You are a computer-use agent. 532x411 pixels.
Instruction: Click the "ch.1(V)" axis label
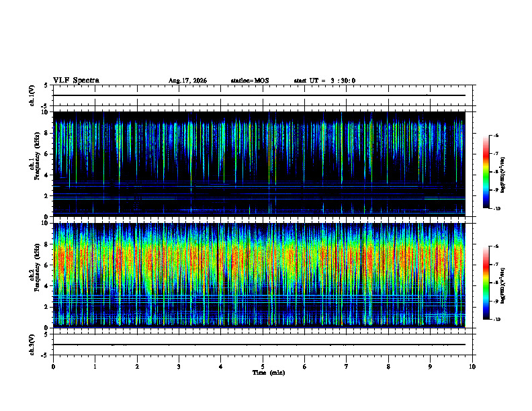32,95
